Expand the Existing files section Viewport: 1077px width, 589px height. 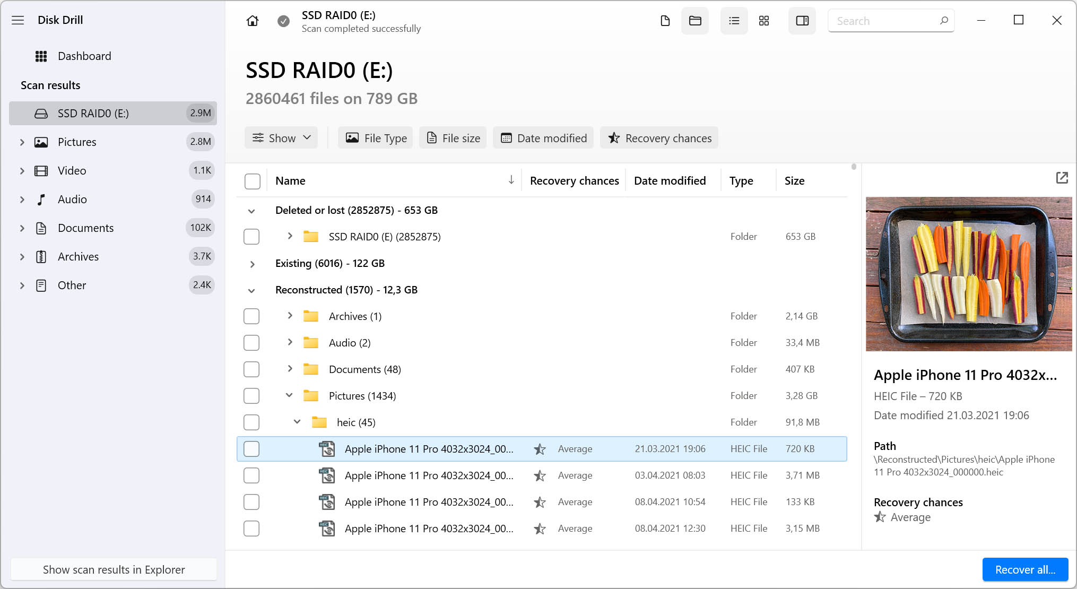pyautogui.click(x=251, y=263)
